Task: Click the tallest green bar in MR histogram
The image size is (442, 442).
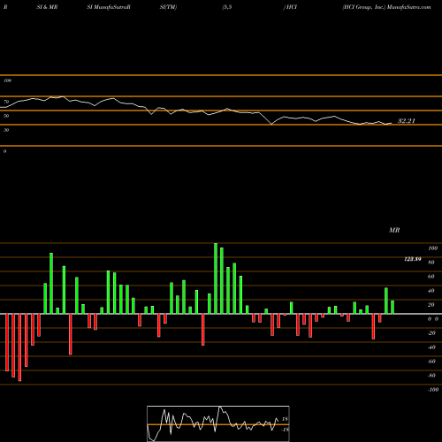Action: coord(216,278)
